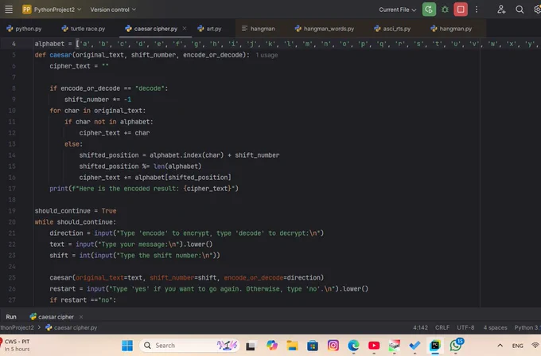This screenshot has height=356, width=541.
Task: Open Code With Me user icon
Action: point(502,10)
